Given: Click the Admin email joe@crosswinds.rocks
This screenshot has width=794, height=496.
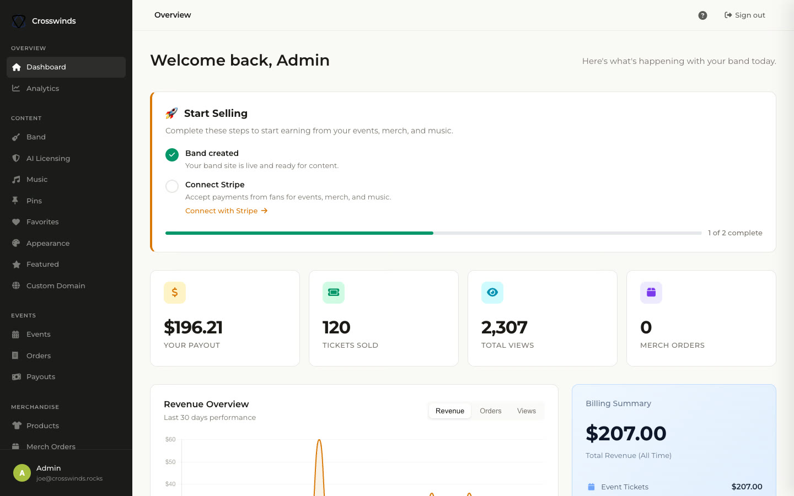Looking at the screenshot, I should coord(69,478).
